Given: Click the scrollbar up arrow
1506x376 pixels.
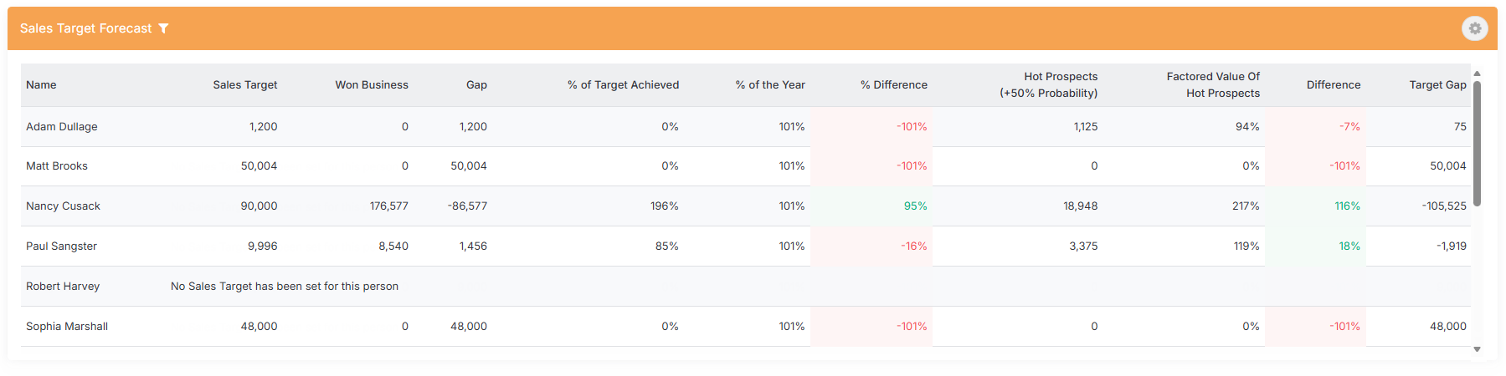Looking at the screenshot, I should (1478, 74).
